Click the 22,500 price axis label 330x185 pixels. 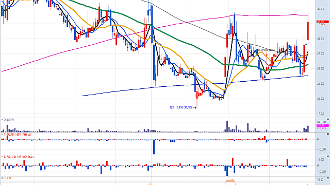(321, 84)
